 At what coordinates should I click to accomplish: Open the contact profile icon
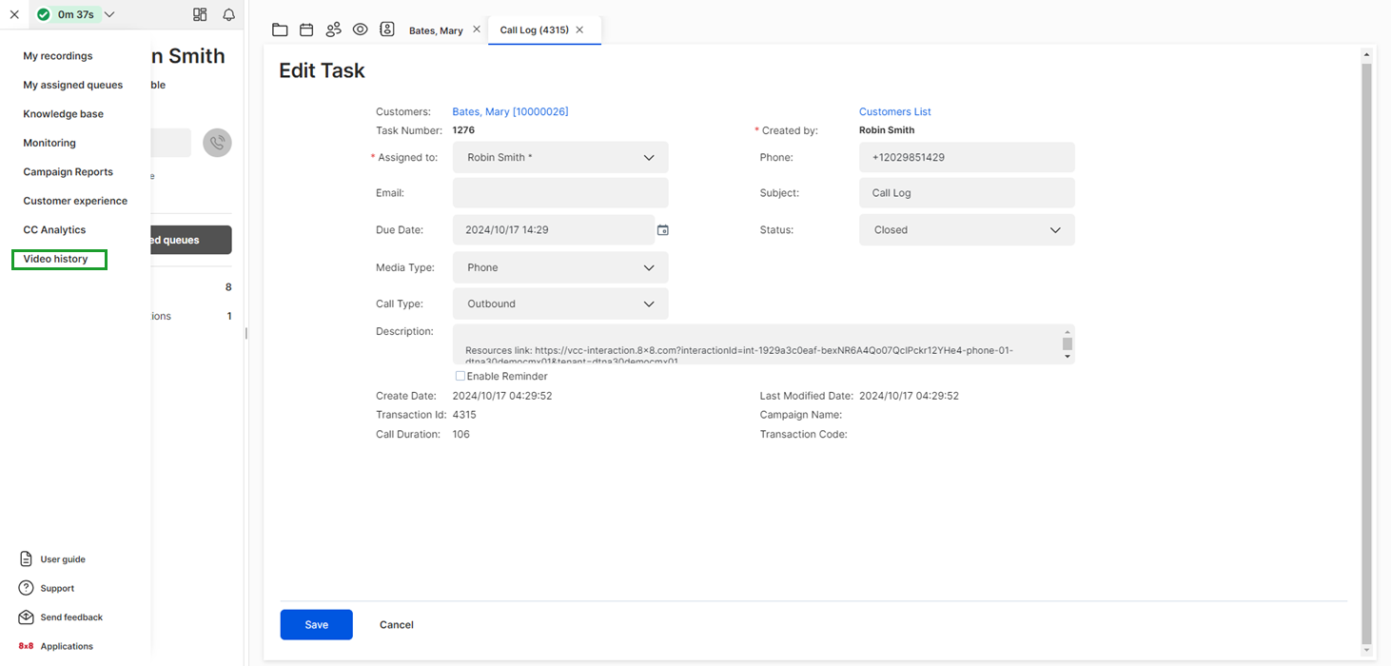pyautogui.click(x=387, y=29)
